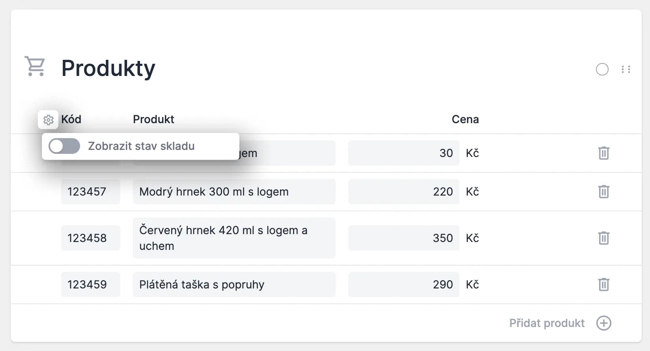Enable the Zobrazit stav skladu toggle

click(64, 146)
